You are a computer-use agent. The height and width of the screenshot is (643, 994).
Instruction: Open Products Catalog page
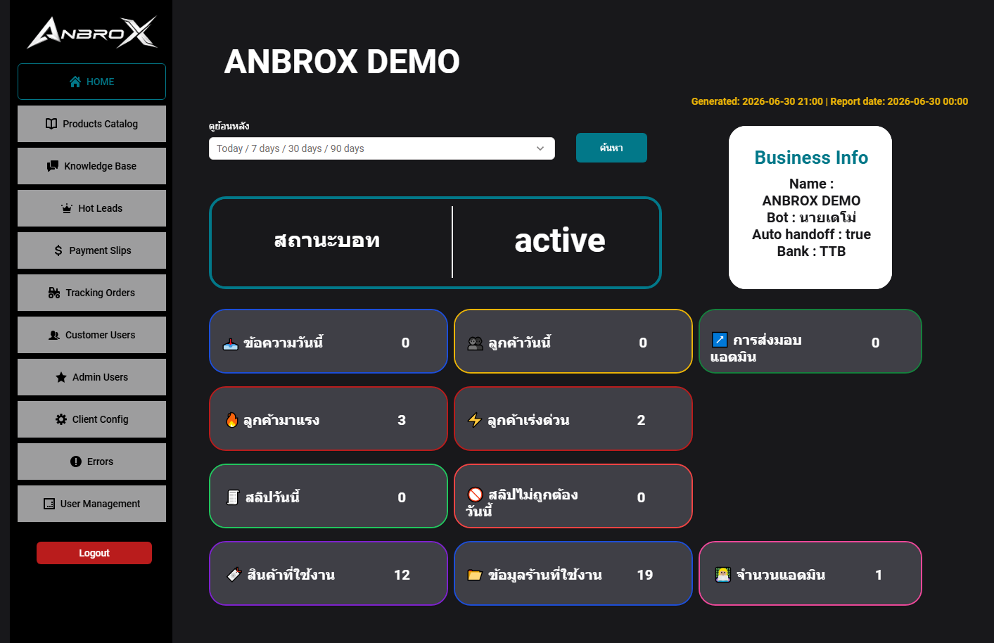click(91, 124)
